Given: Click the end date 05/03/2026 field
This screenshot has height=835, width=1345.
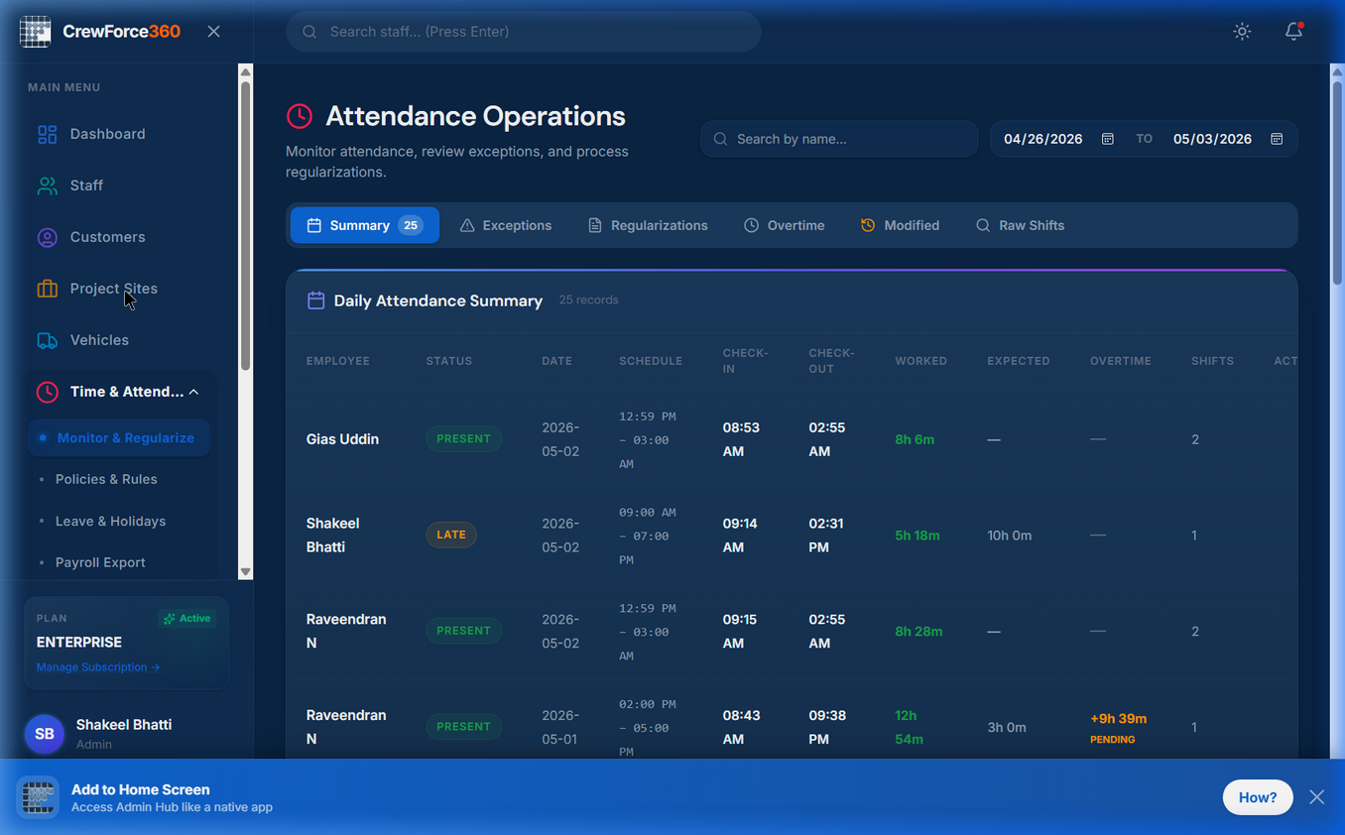Looking at the screenshot, I should 1212,139.
